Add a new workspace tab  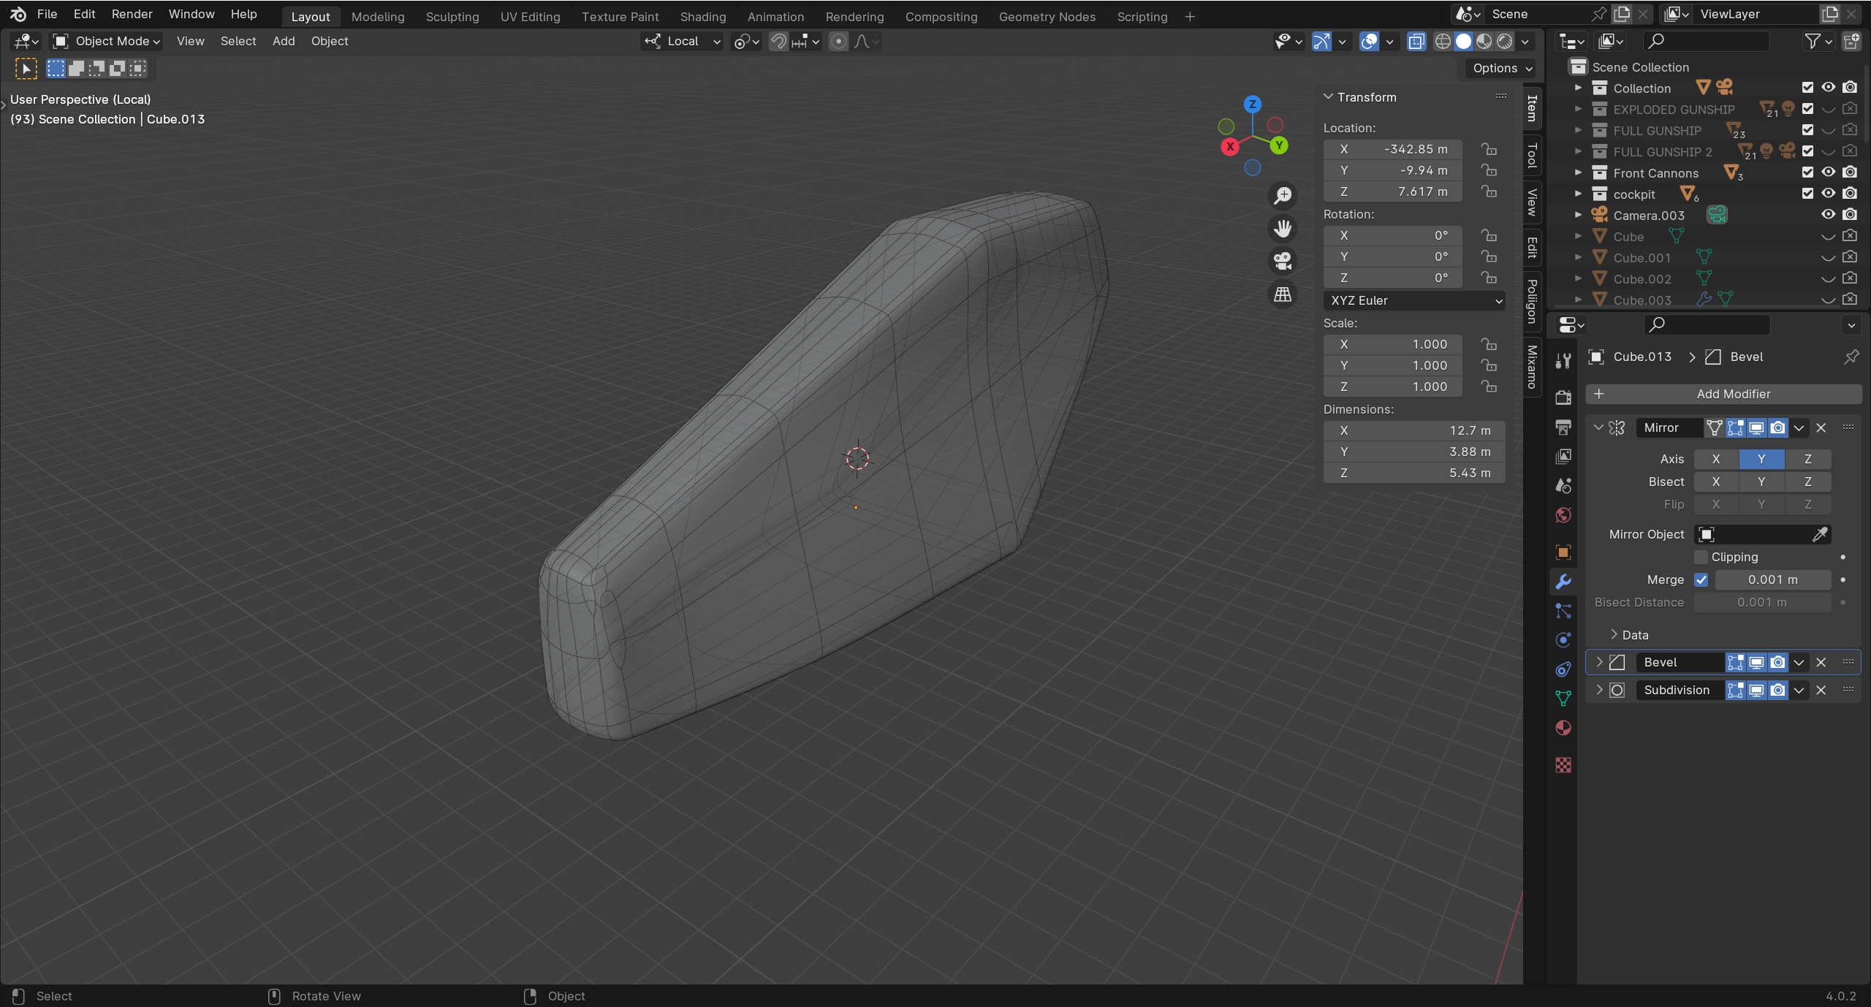(1190, 17)
